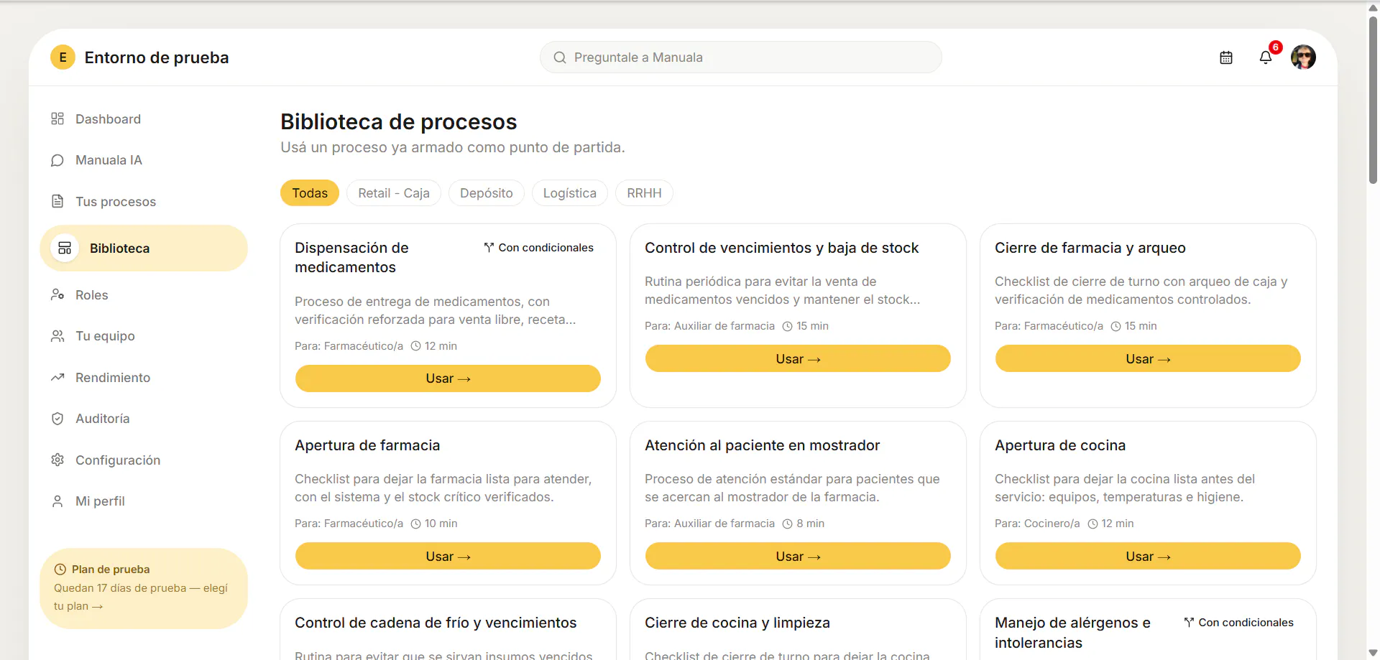Click the Mi perfil person icon
The height and width of the screenshot is (660, 1380).
pos(57,501)
